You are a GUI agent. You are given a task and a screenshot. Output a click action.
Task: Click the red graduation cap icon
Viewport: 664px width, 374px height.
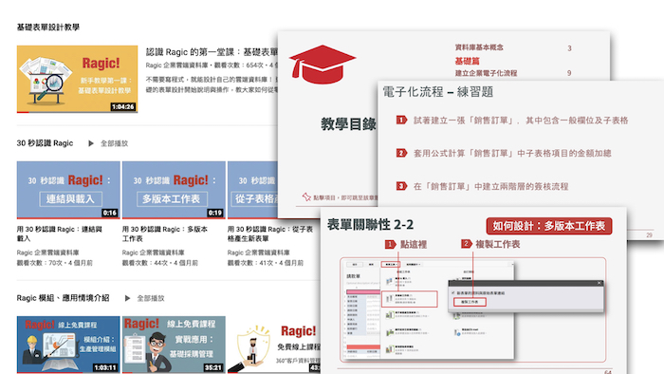coord(323,65)
